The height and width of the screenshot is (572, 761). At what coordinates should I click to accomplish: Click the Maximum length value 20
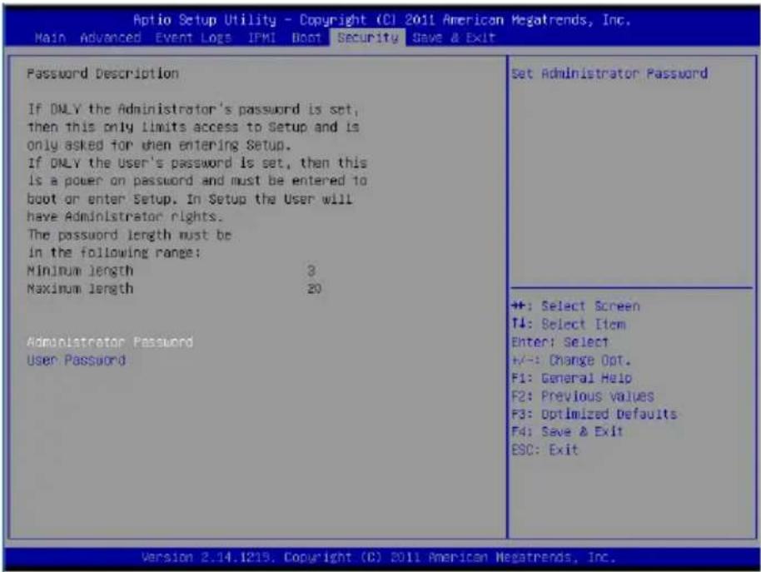[314, 289]
